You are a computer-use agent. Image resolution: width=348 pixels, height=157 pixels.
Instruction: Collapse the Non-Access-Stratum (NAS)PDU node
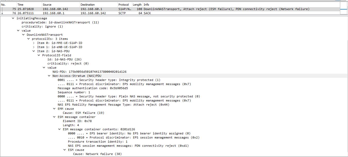49,76
